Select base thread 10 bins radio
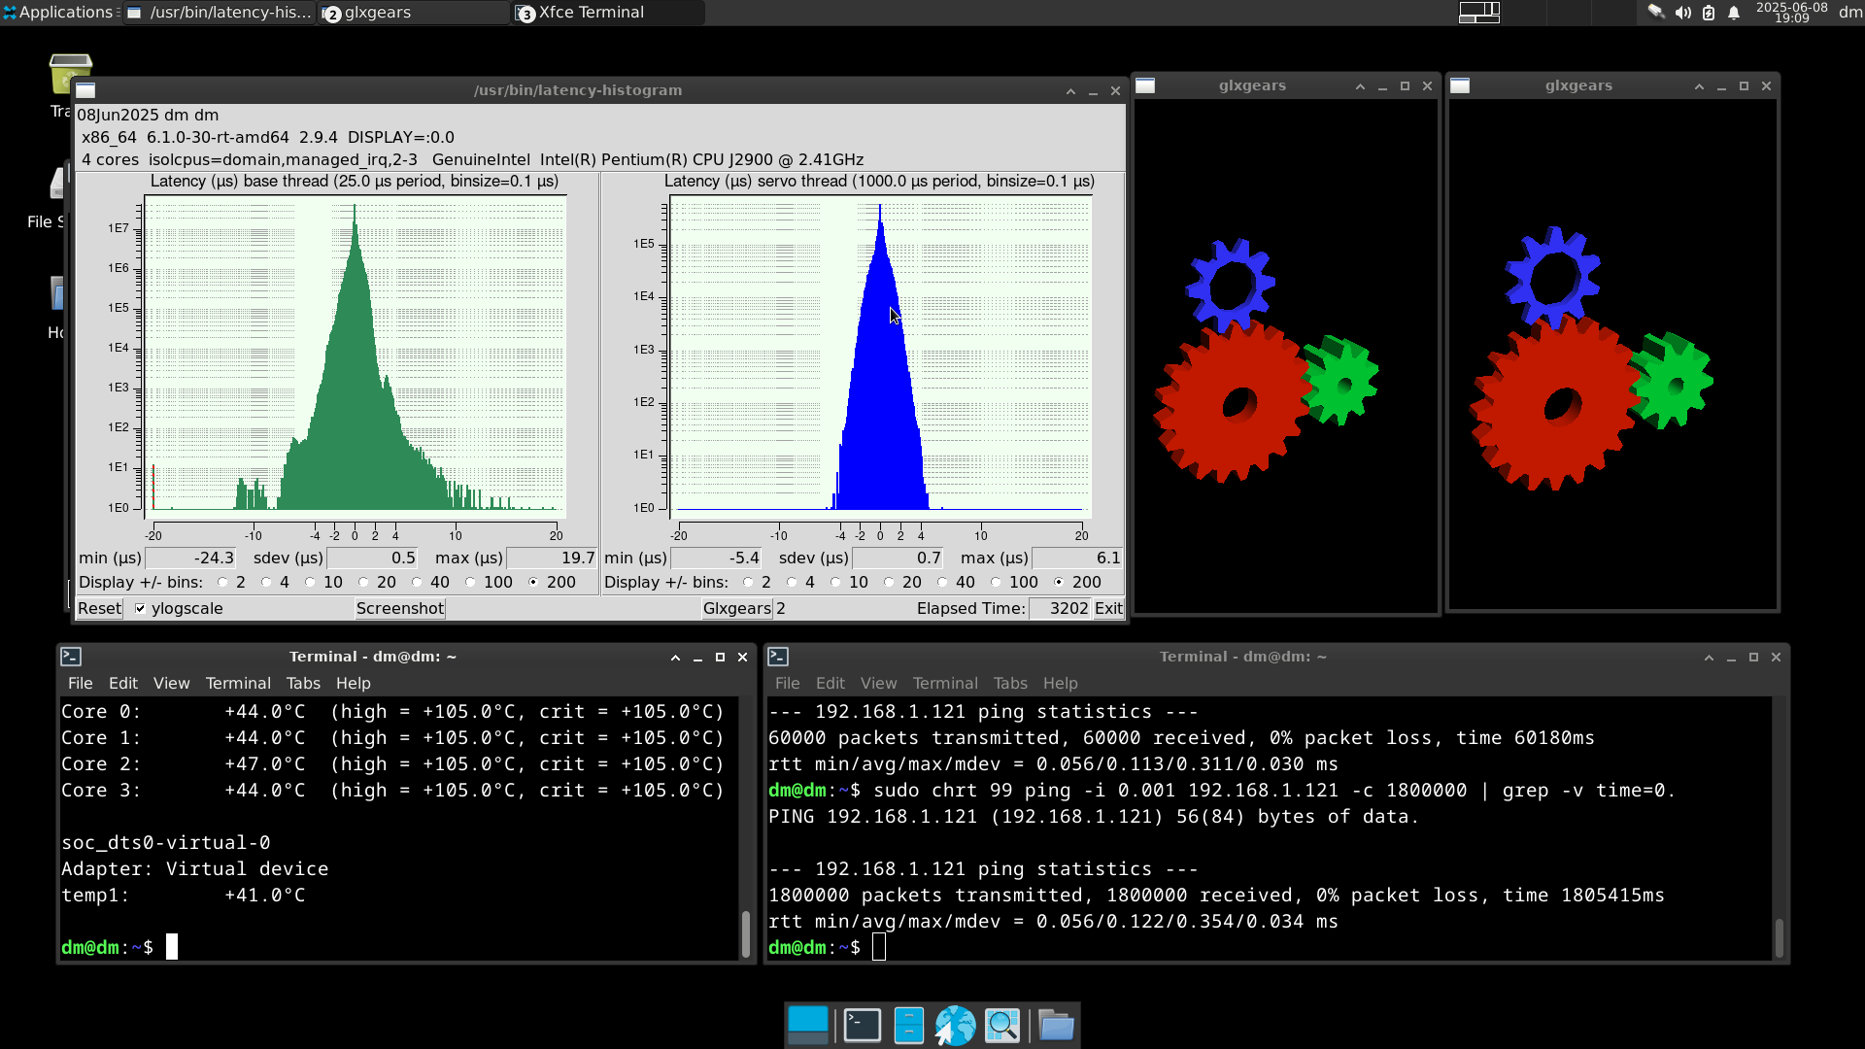This screenshot has height=1049, width=1865. pos(310,583)
